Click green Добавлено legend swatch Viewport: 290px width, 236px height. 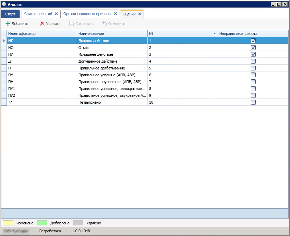tap(42, 223)
